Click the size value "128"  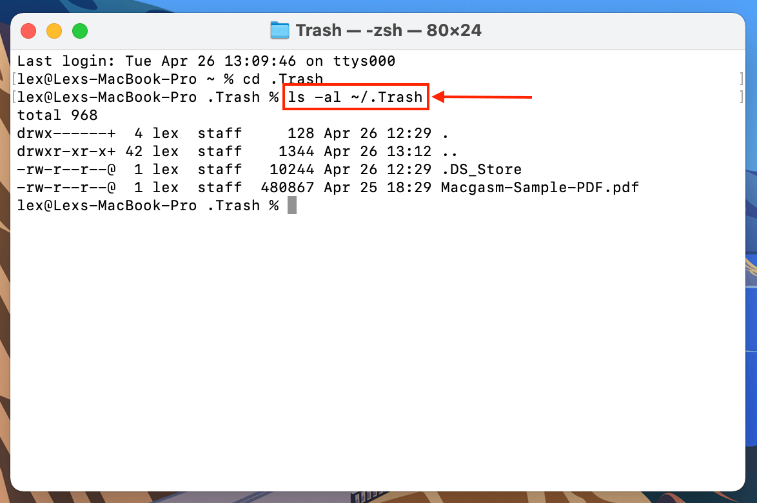pos(300,133)
